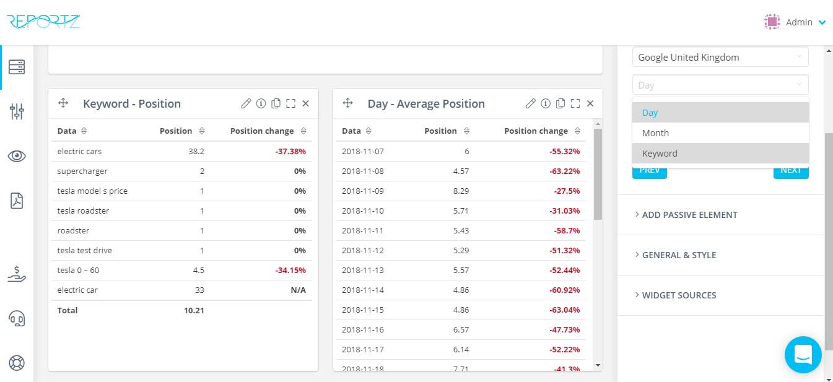Open the sliders settings icon in sidebar
The image size is (833, 382).
(x=17, y=111)
